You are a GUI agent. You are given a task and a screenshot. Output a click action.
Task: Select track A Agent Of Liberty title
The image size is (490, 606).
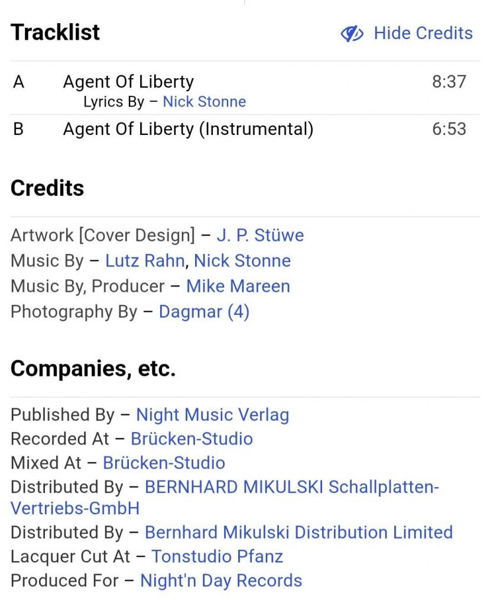point(128,82)
